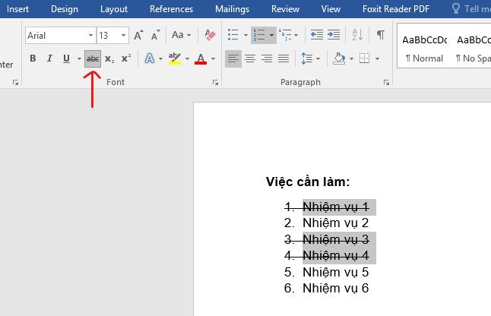Open the Foxit Reader PDF tab

(x=396, y=9)
